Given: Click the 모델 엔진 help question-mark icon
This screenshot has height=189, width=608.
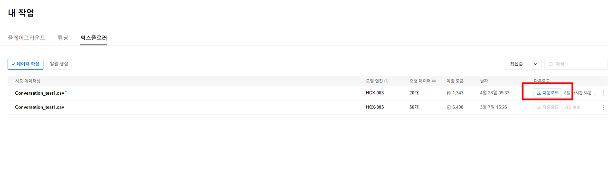Looking at the screenshot, I should pos(386,81).
